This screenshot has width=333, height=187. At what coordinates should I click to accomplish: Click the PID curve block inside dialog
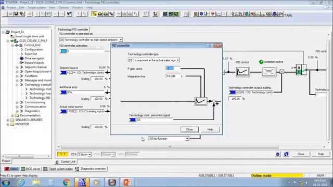click(201, 101)
